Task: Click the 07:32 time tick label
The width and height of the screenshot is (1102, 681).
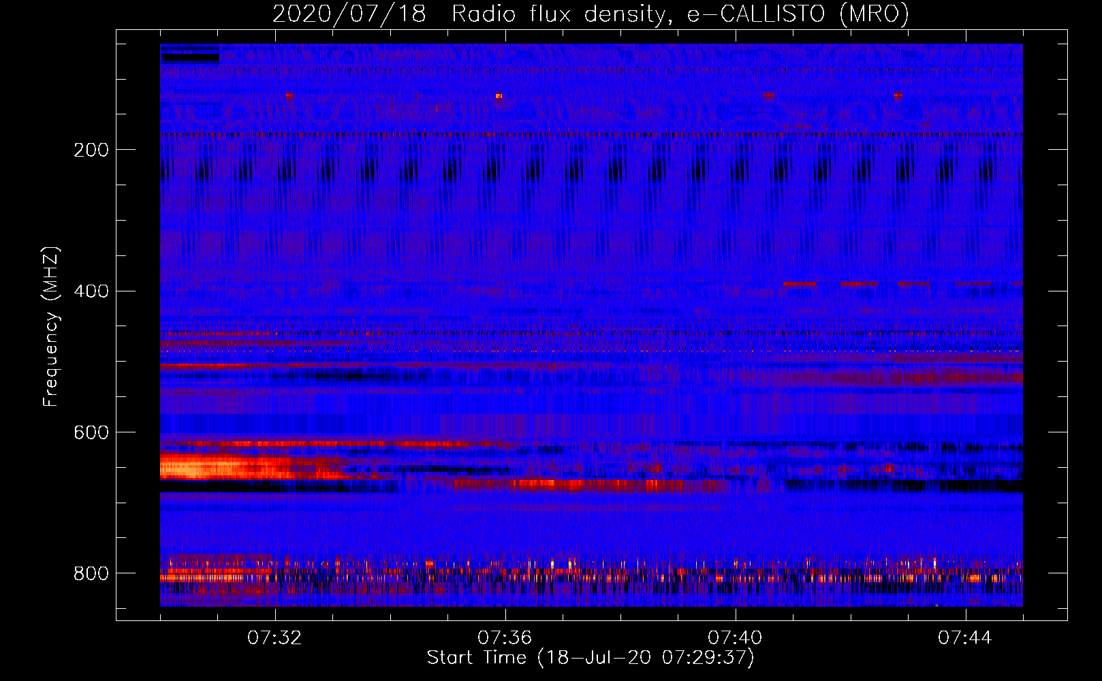Action: tap(274, 638)
